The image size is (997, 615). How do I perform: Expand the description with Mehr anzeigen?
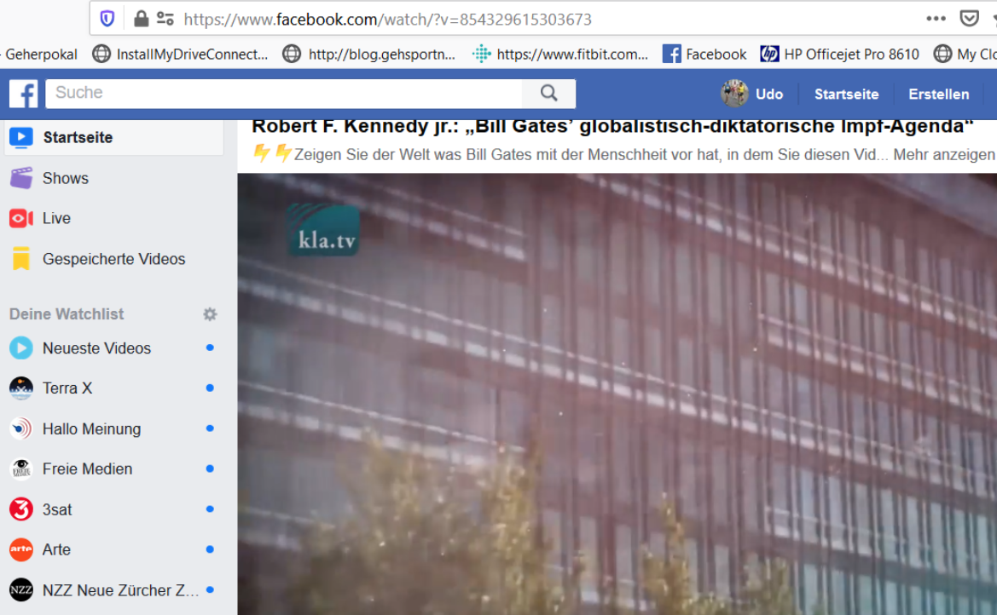tap(943, 154)
